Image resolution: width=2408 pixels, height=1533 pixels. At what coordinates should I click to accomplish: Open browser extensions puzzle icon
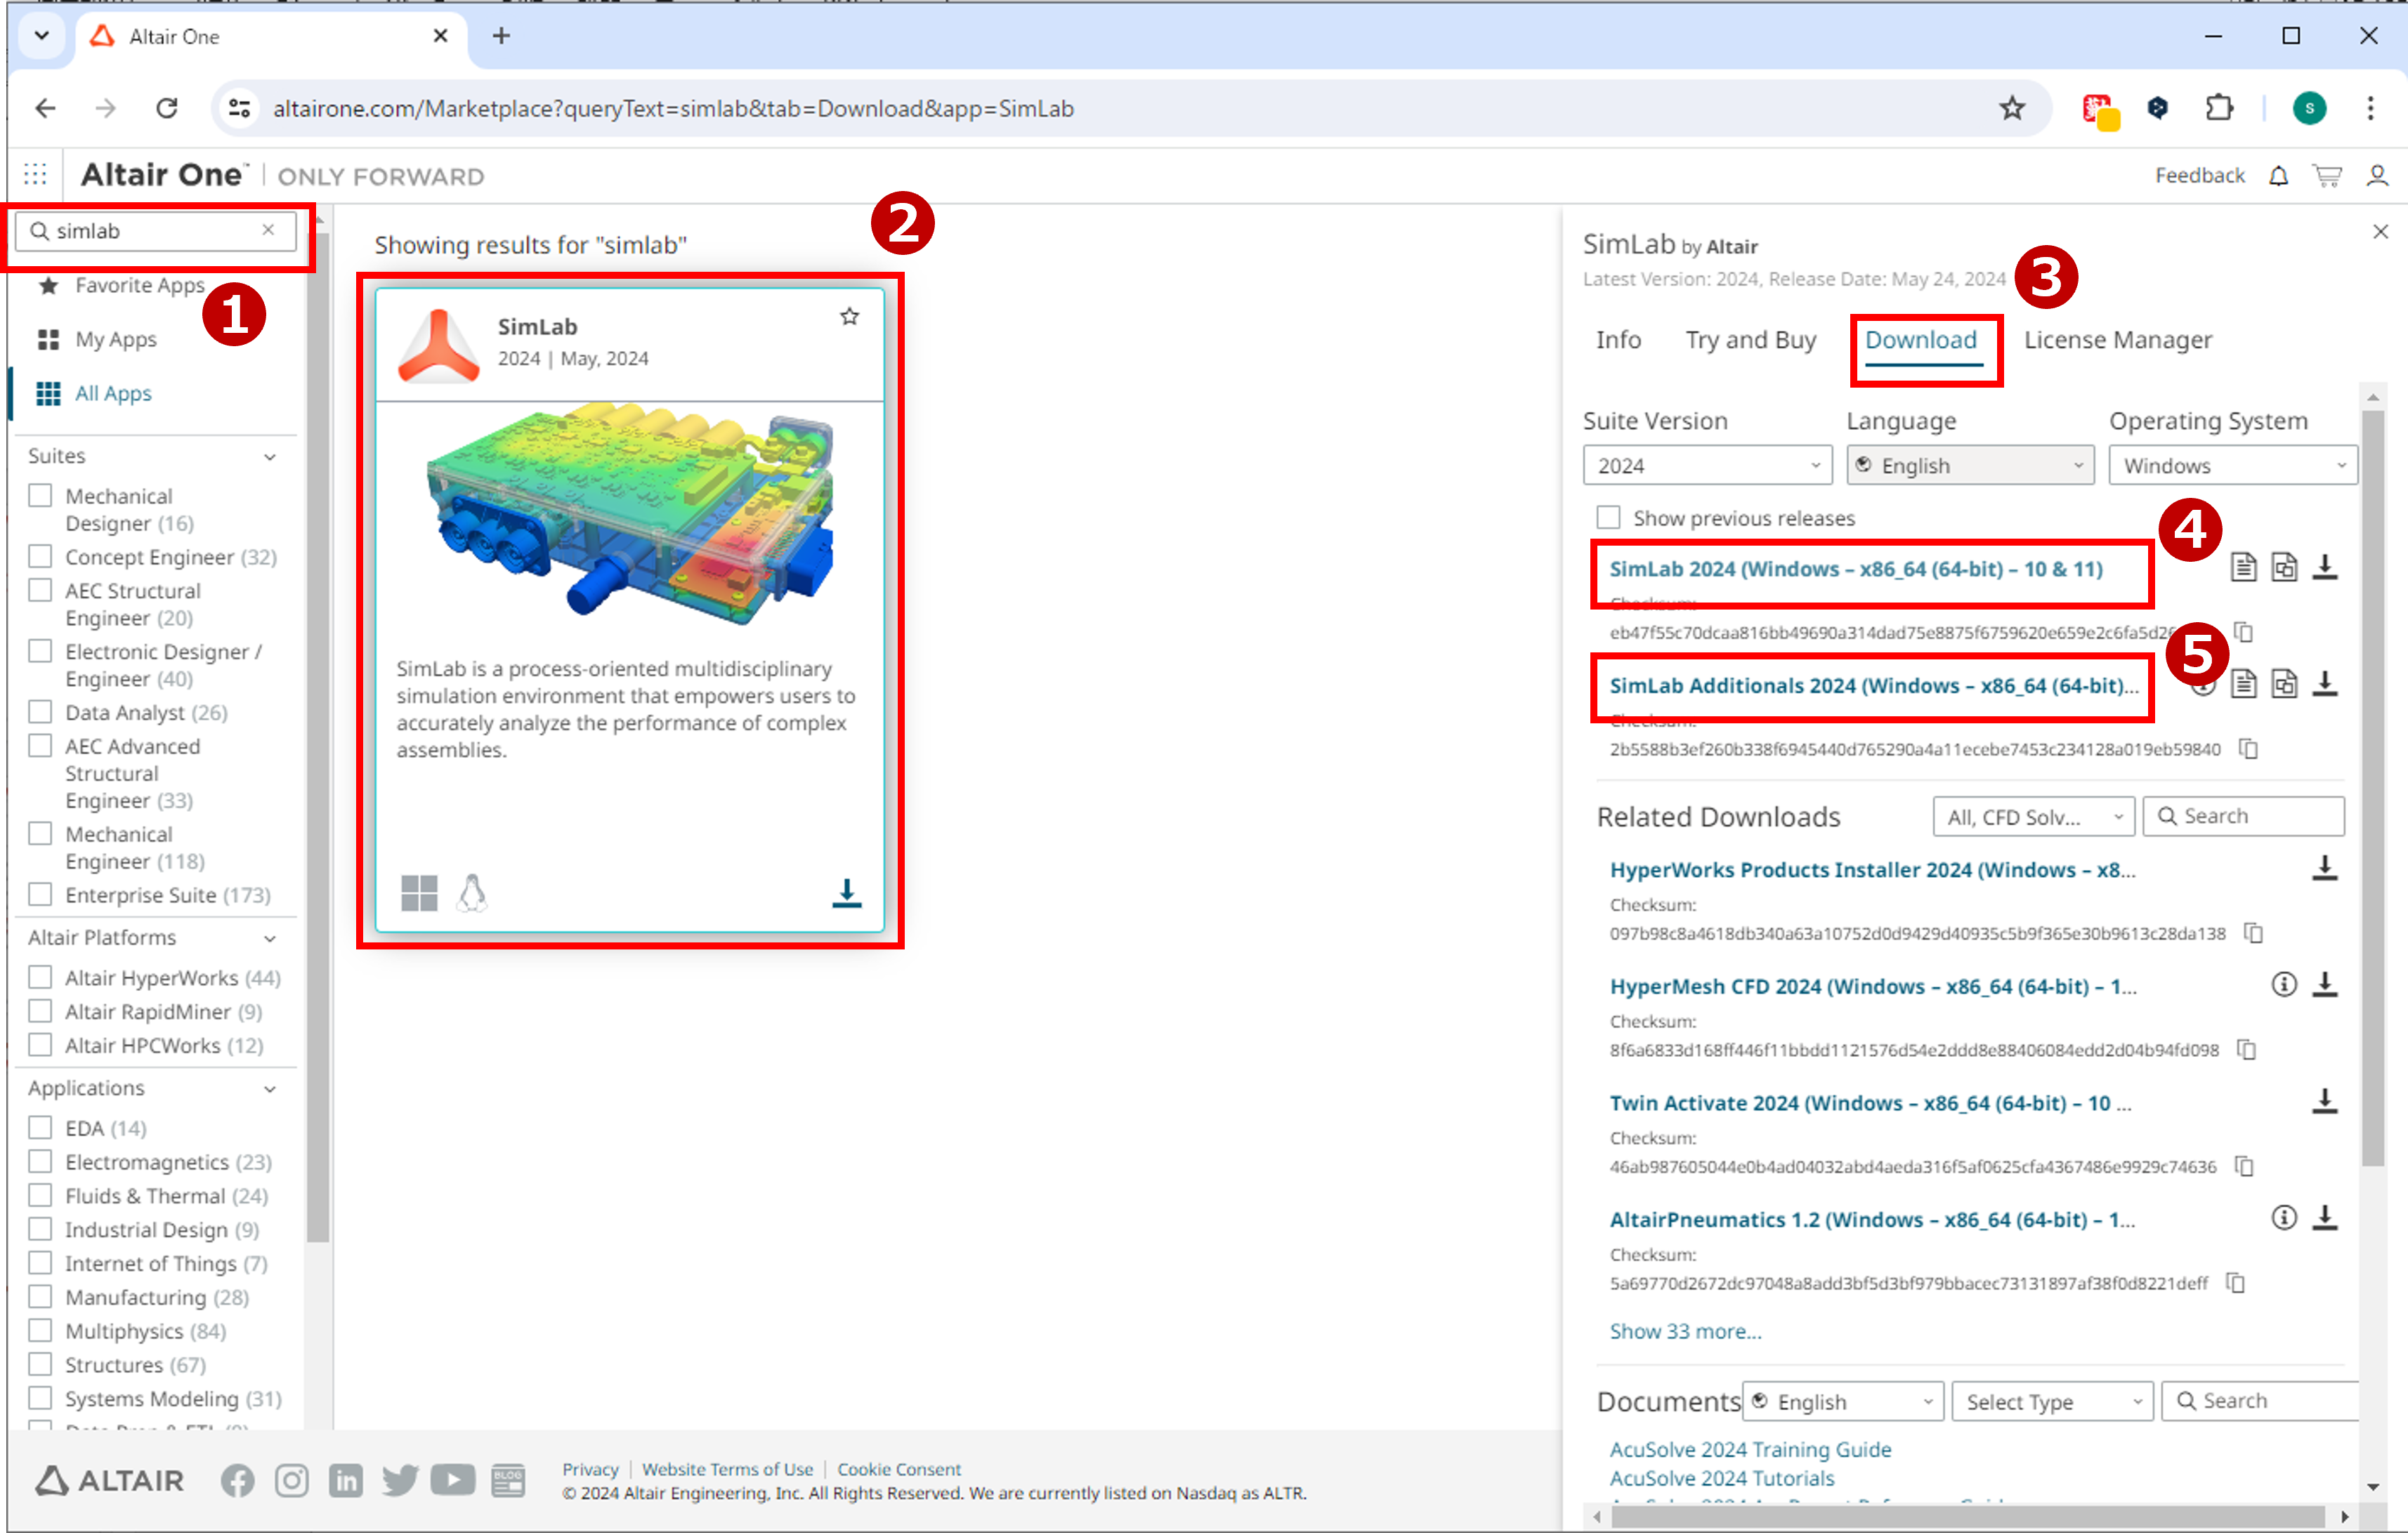coord(2218,108)
